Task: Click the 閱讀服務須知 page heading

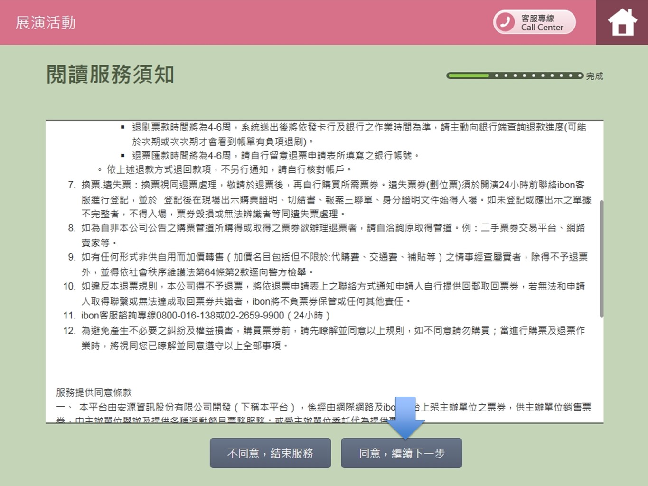Action: point(110,74)
